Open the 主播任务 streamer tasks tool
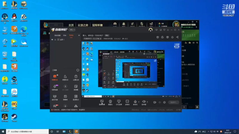This screenshot has width=239, height=134. pyautogui.click(x=76, y=77)
